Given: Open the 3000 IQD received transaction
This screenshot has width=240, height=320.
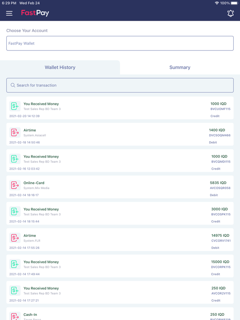Looking at the screenshot, I should (x=120, y=213).
